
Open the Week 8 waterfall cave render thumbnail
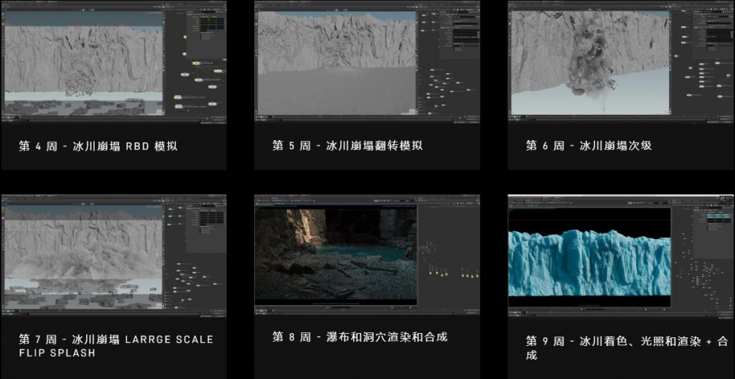point(367,255)
